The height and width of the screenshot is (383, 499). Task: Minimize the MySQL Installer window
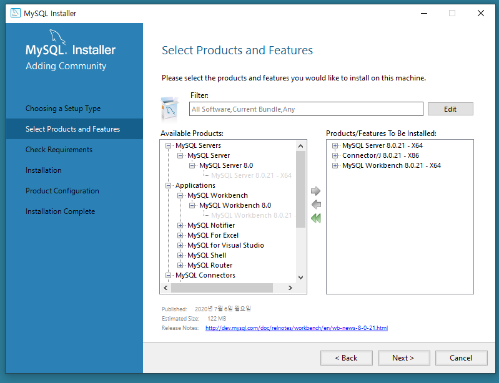click(x=424, y=13)
